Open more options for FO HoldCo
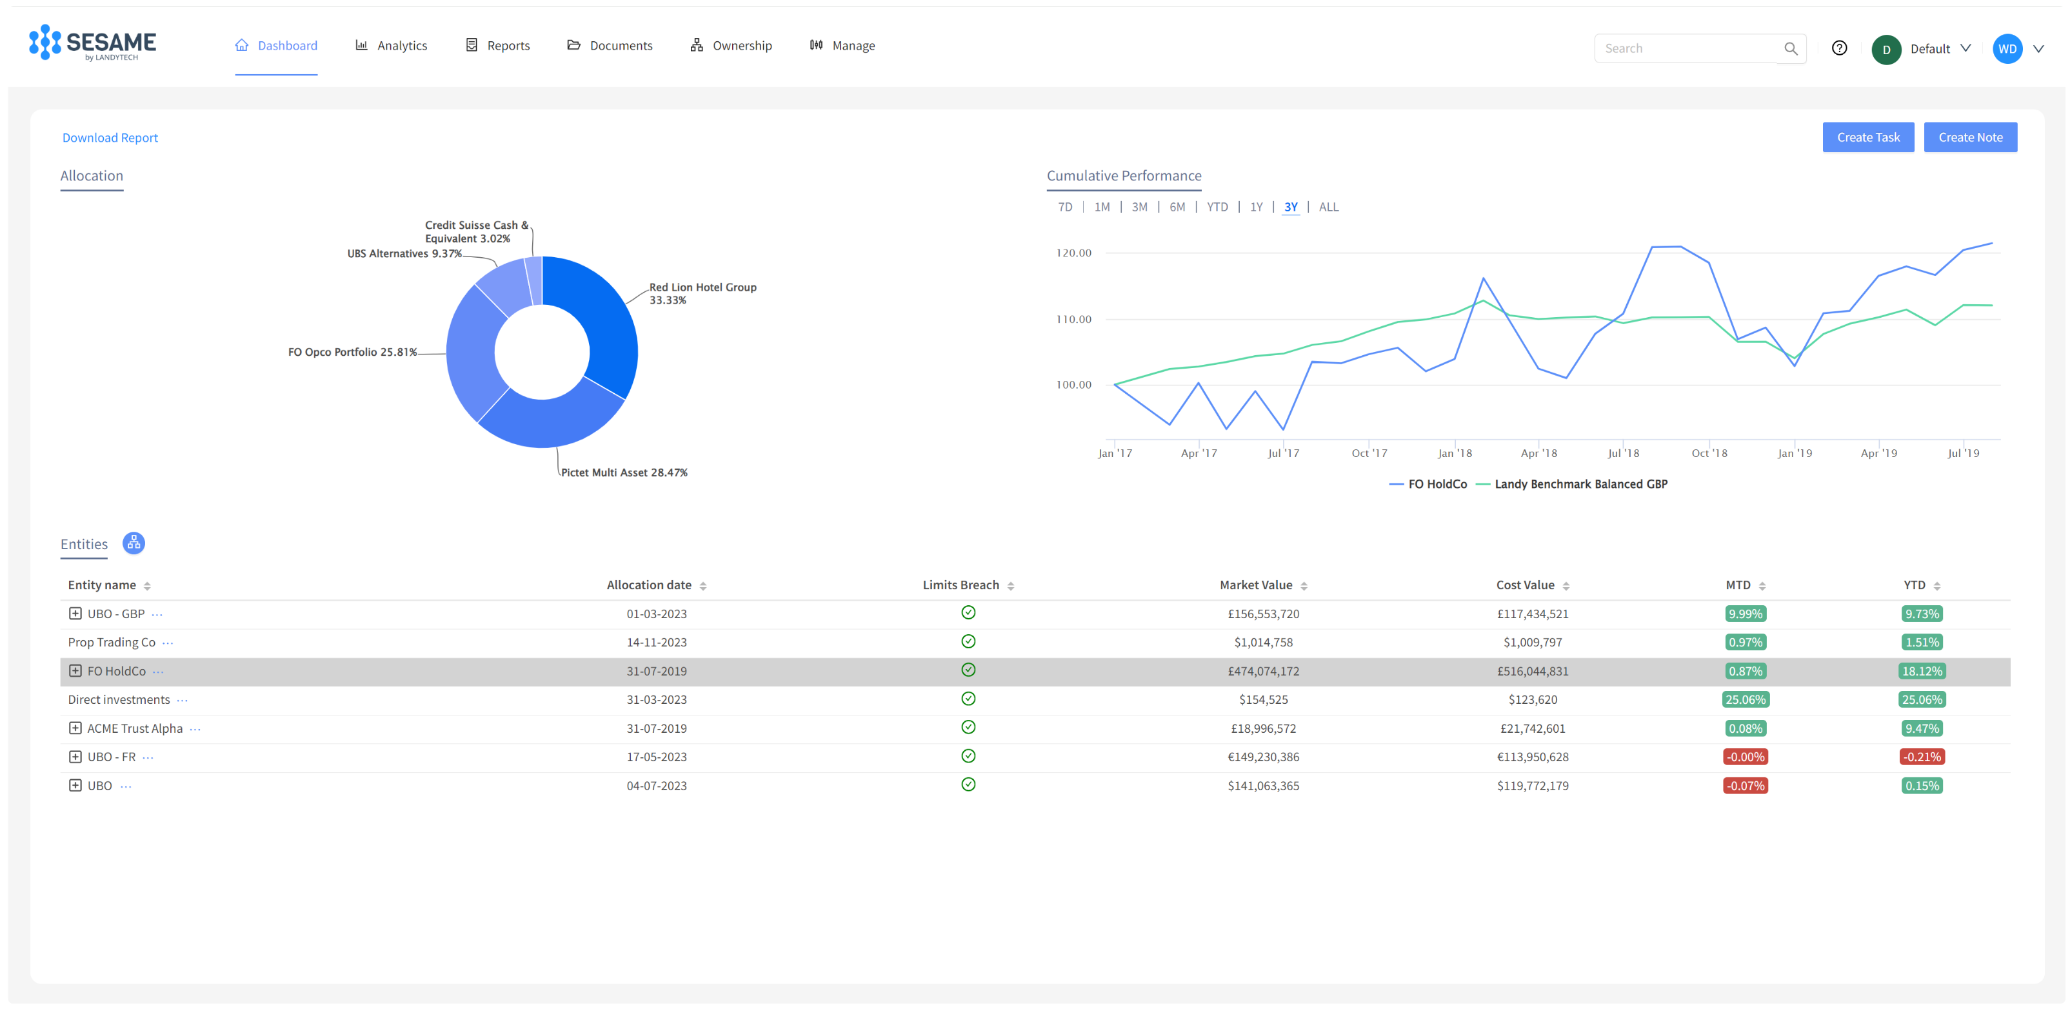Screen dimensions: 2070x1010 coord(158,672)
